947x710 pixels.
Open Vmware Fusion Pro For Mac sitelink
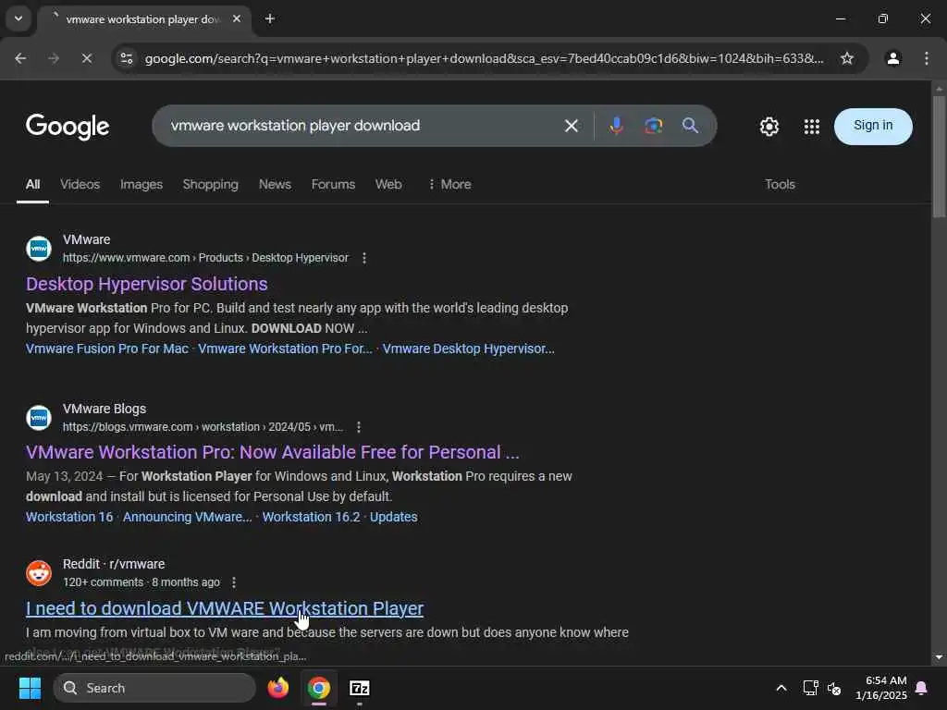click(x=107, y=349)
